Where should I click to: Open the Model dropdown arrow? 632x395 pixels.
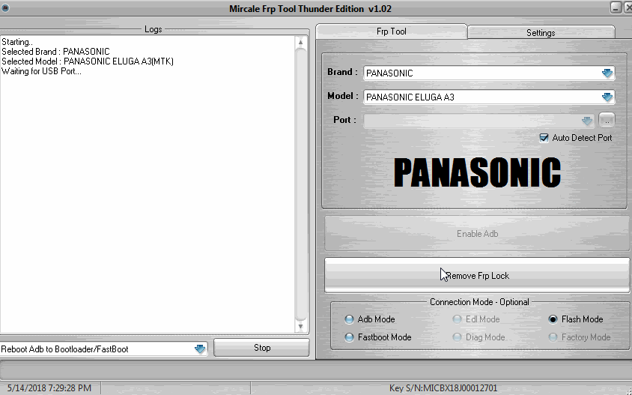607,97
